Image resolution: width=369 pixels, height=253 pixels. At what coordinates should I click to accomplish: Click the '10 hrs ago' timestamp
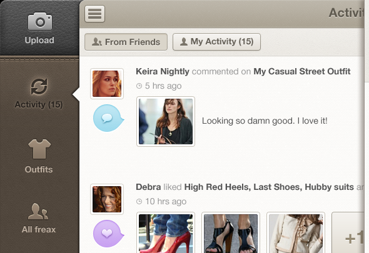[x=166, y=202]
